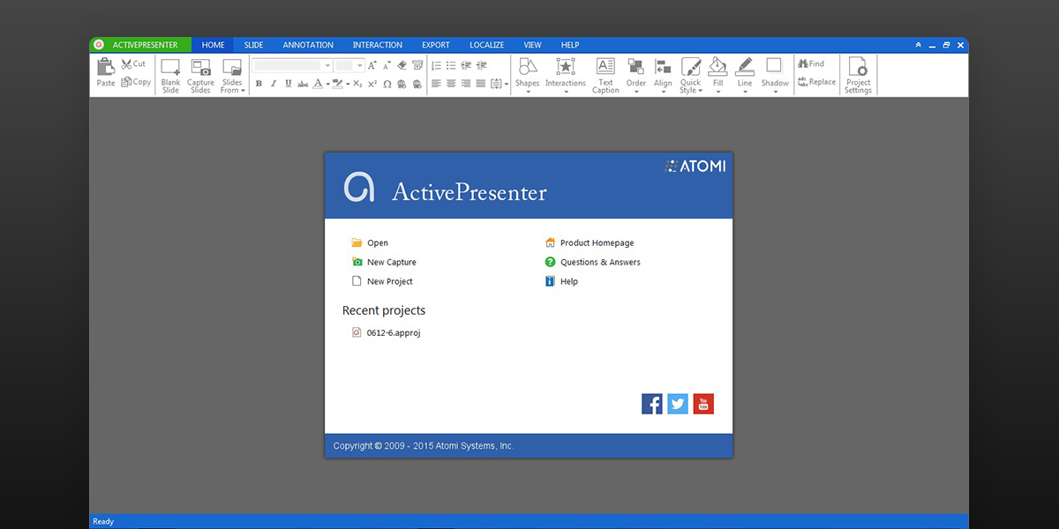Align text to the left
Viewport: 1059px width, 529px height.
click(x=436, y=84)
